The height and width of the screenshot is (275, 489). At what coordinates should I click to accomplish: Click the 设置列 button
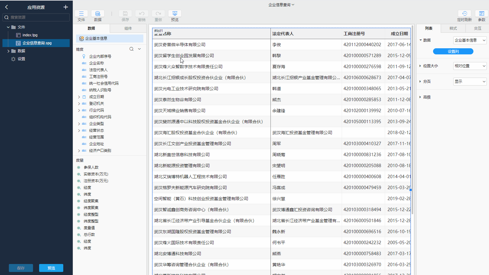tap(453, 51)
